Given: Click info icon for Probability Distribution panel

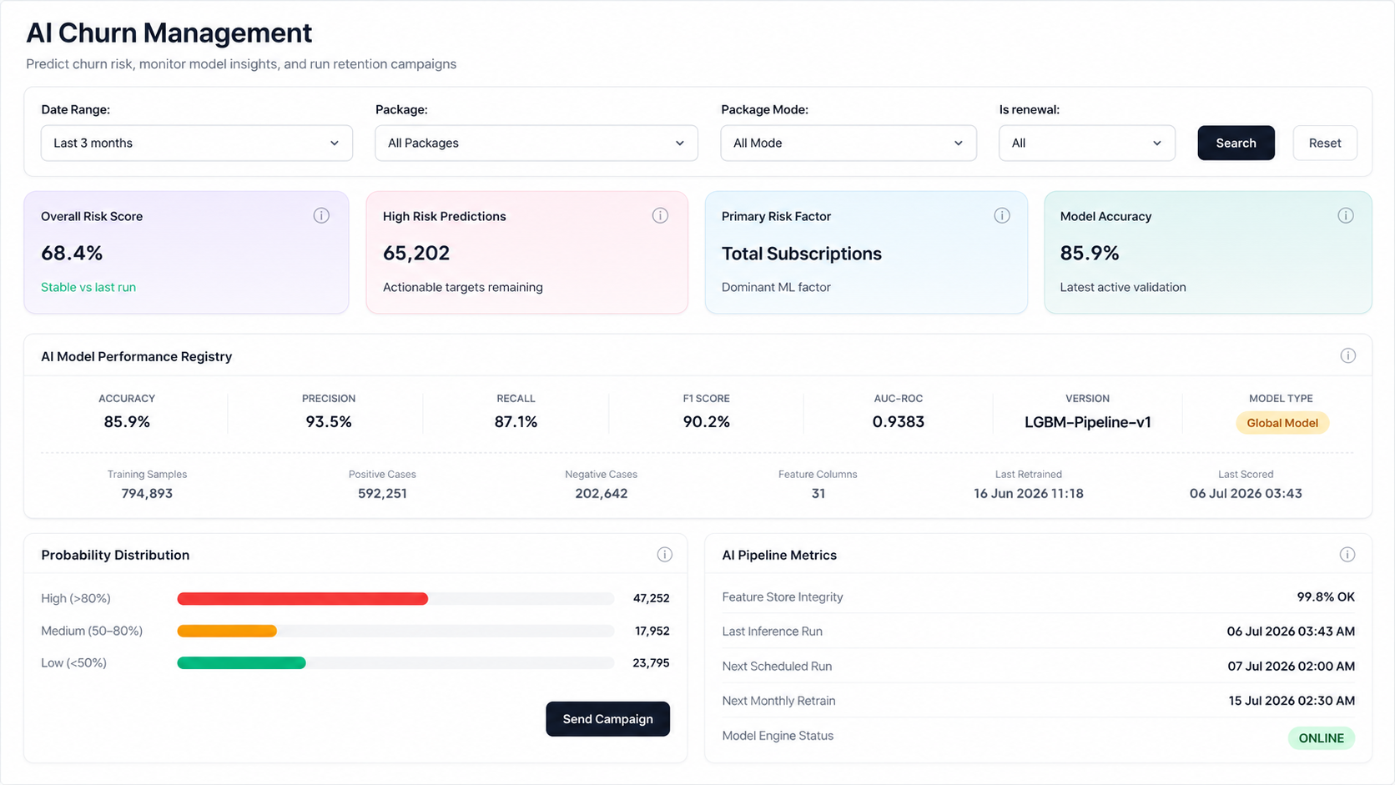Looking at the screenshot, I should click(x=665, y=555).
